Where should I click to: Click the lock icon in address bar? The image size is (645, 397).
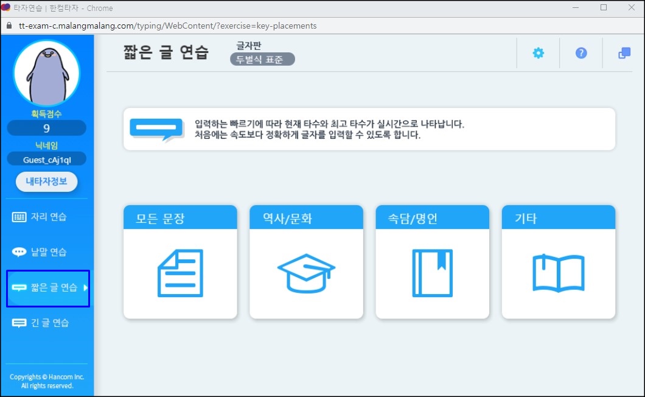[9, 26]
